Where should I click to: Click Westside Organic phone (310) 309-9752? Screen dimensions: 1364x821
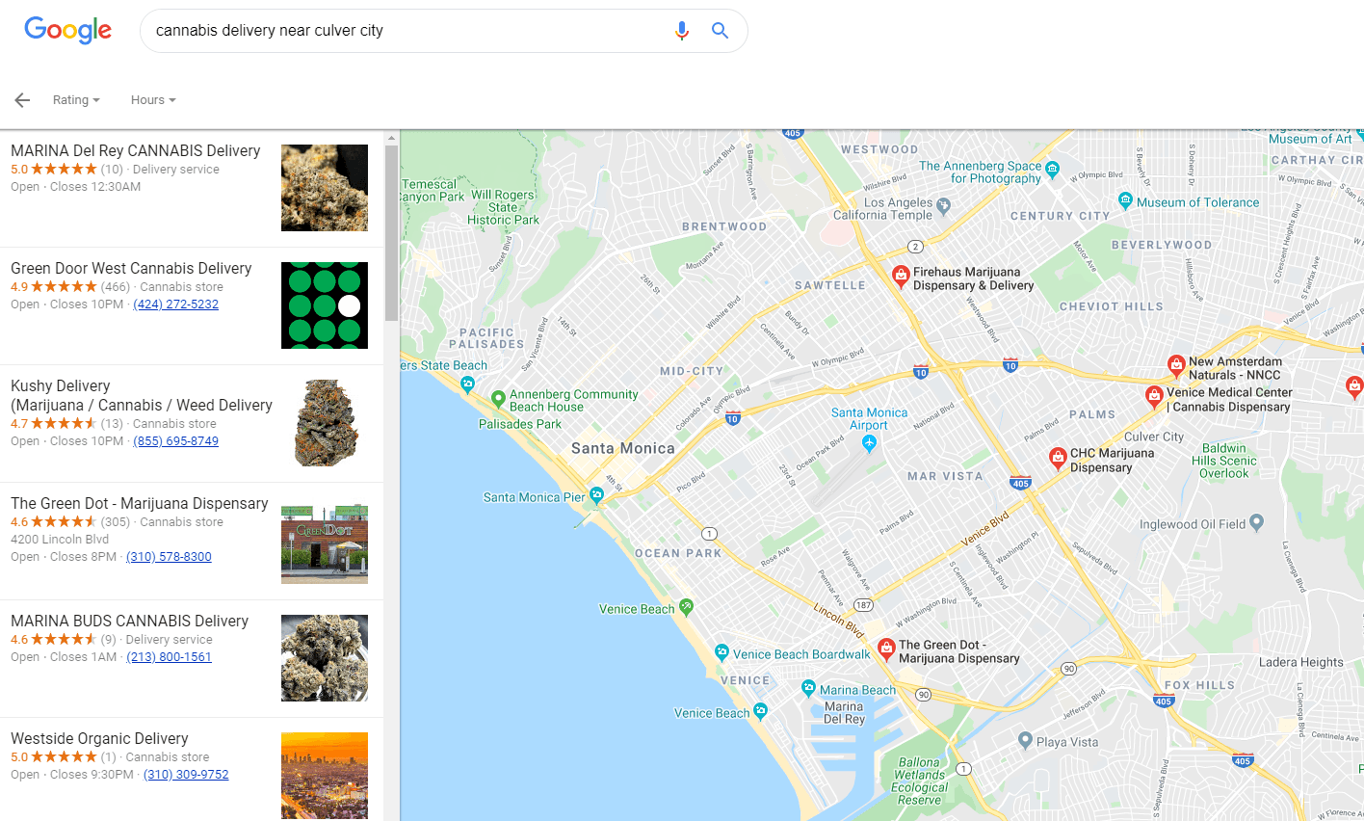tap(186, 775)
